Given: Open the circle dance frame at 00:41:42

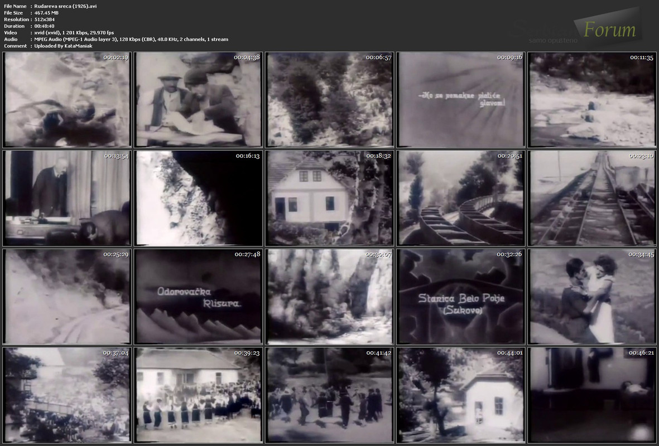Looking at the screenshot, I should point(329,395).
